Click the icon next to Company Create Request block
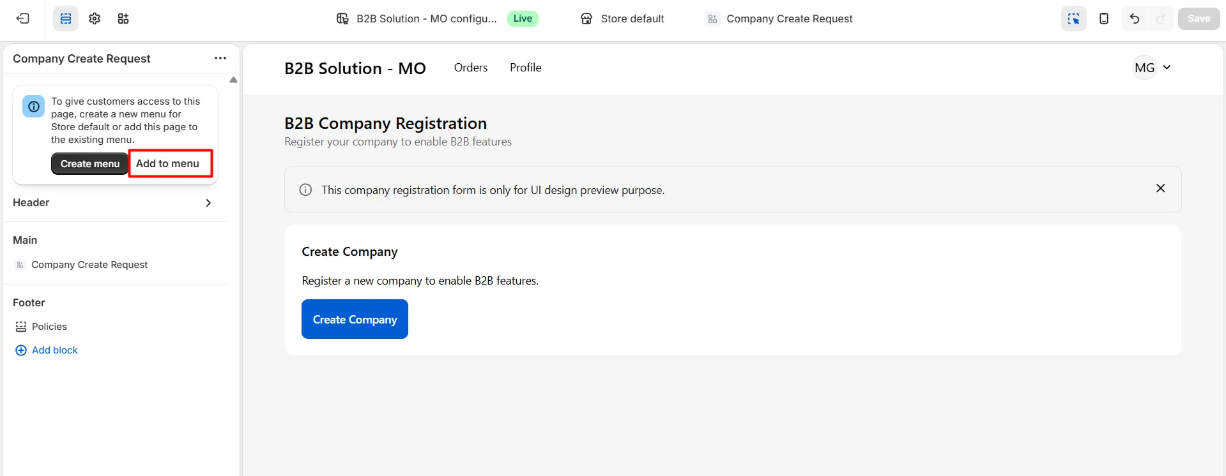The width and height of the screenshot is (1226, 476). click(20, 265)
